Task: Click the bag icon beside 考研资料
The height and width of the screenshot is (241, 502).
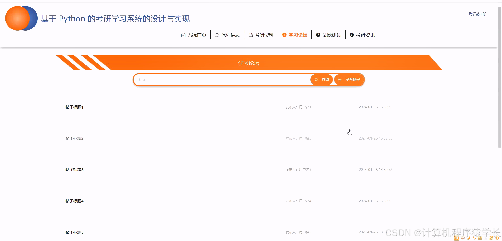Action: (250, 35)
